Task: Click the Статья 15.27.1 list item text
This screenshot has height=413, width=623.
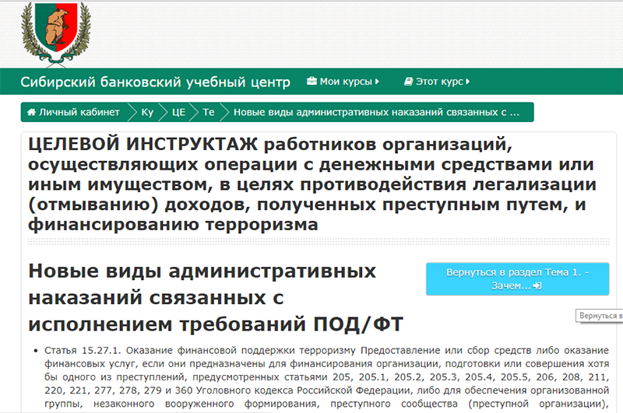Action: click(326, 377)
